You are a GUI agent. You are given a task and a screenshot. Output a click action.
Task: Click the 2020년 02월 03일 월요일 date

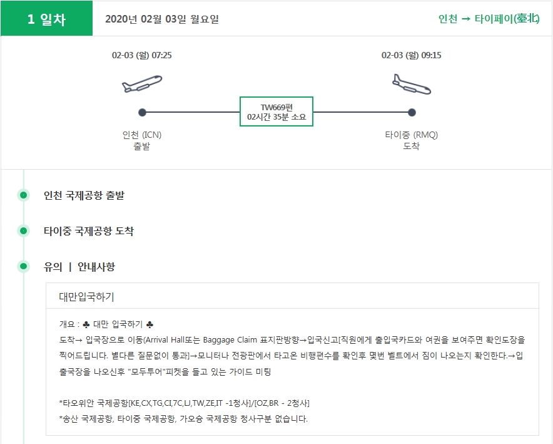[162, 19]
